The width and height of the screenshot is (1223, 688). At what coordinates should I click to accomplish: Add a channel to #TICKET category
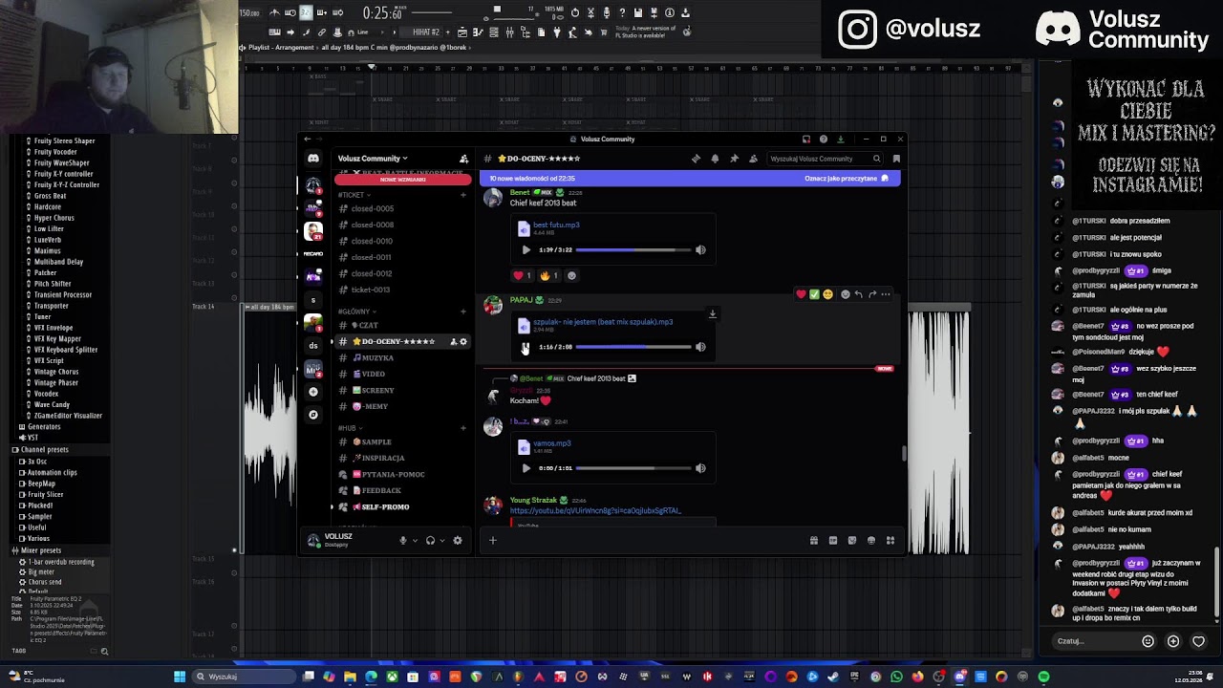(463, 195)
